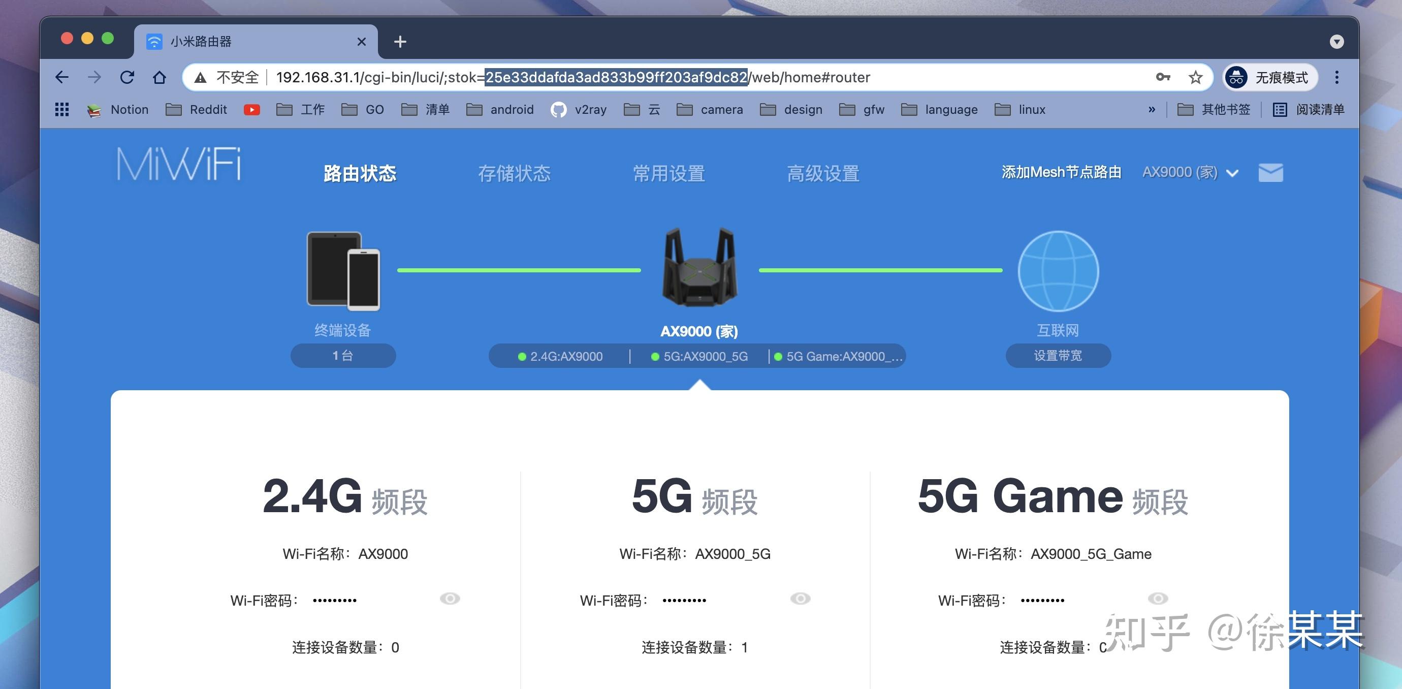Click the MiWiFi logo

tap(179, 164)
